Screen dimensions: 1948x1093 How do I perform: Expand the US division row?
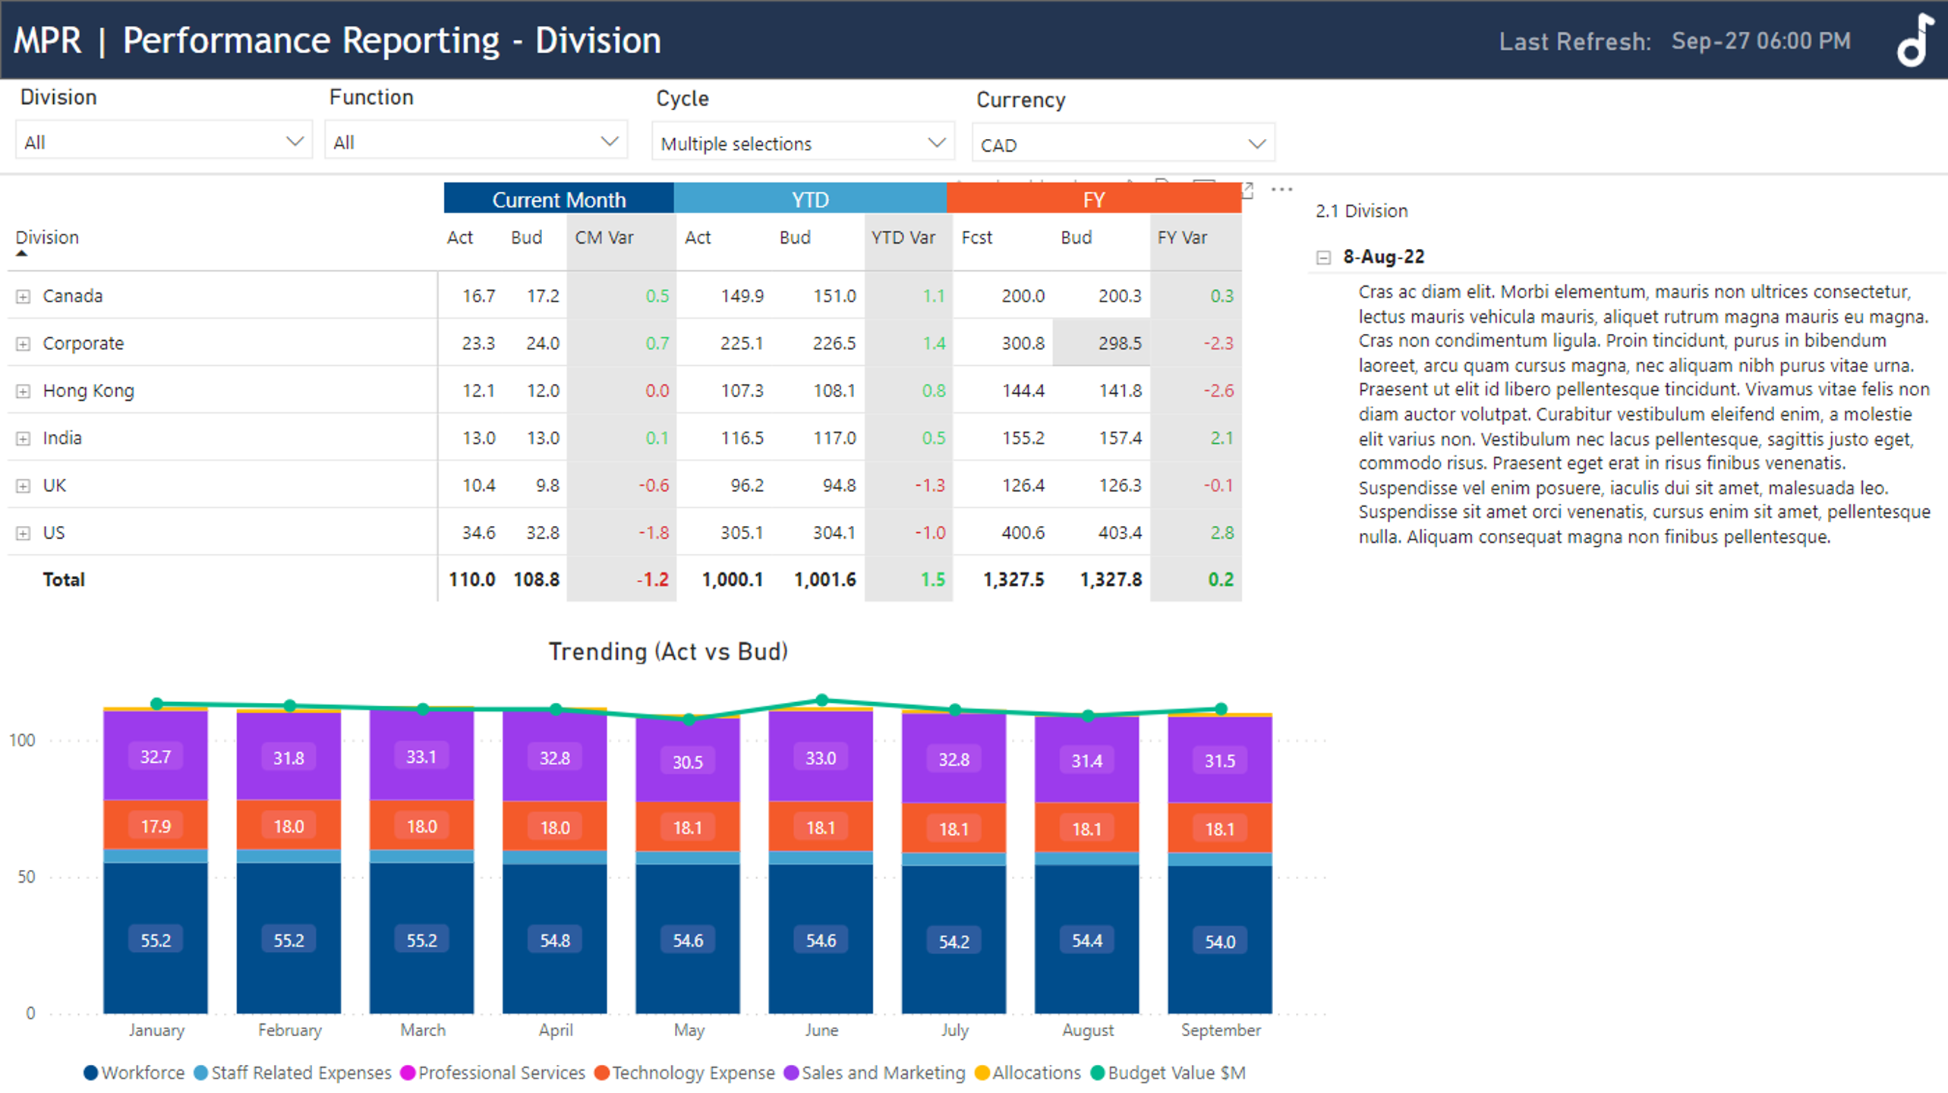pyautogui.click(x=24, y=534)
